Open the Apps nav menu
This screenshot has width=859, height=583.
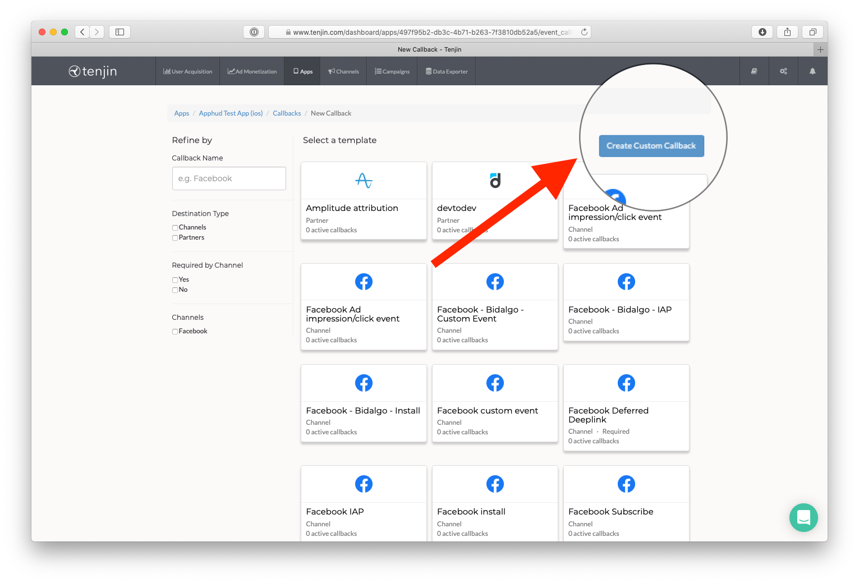pyautogui.click(x=302, y=71)
